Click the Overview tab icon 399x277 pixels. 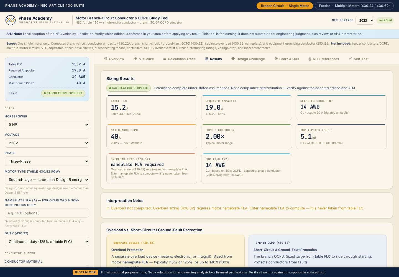[x=106, y=59]
